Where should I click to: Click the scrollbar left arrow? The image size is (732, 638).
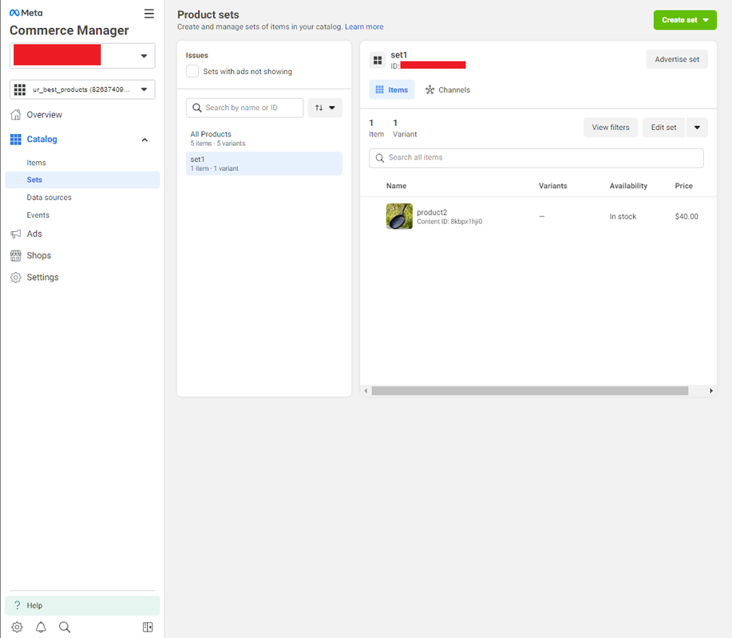[366, 391]
